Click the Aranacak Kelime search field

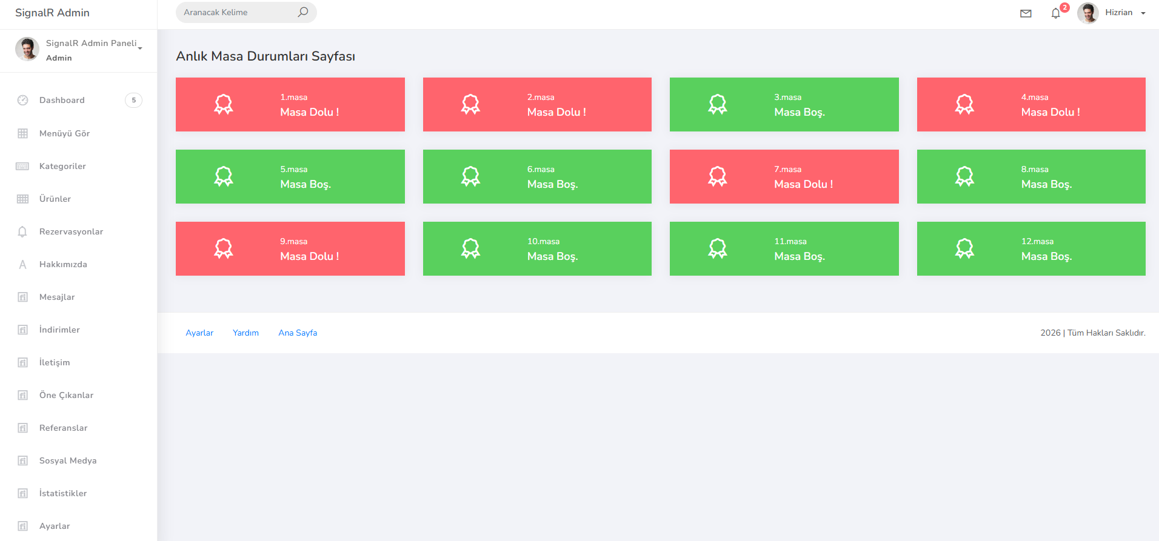click(236, 12)
